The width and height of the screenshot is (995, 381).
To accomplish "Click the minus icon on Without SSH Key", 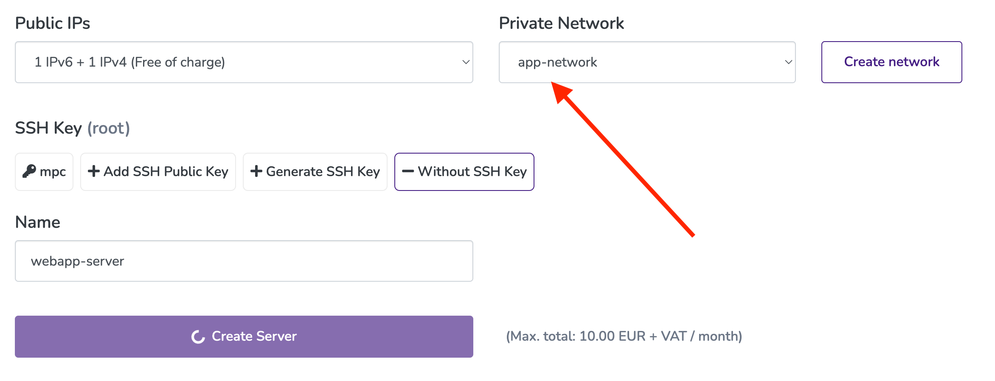I will pyautogui.click(x=409, y=171).
